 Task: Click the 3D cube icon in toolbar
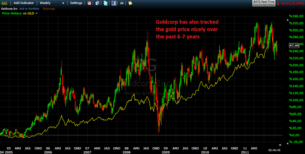97,3
